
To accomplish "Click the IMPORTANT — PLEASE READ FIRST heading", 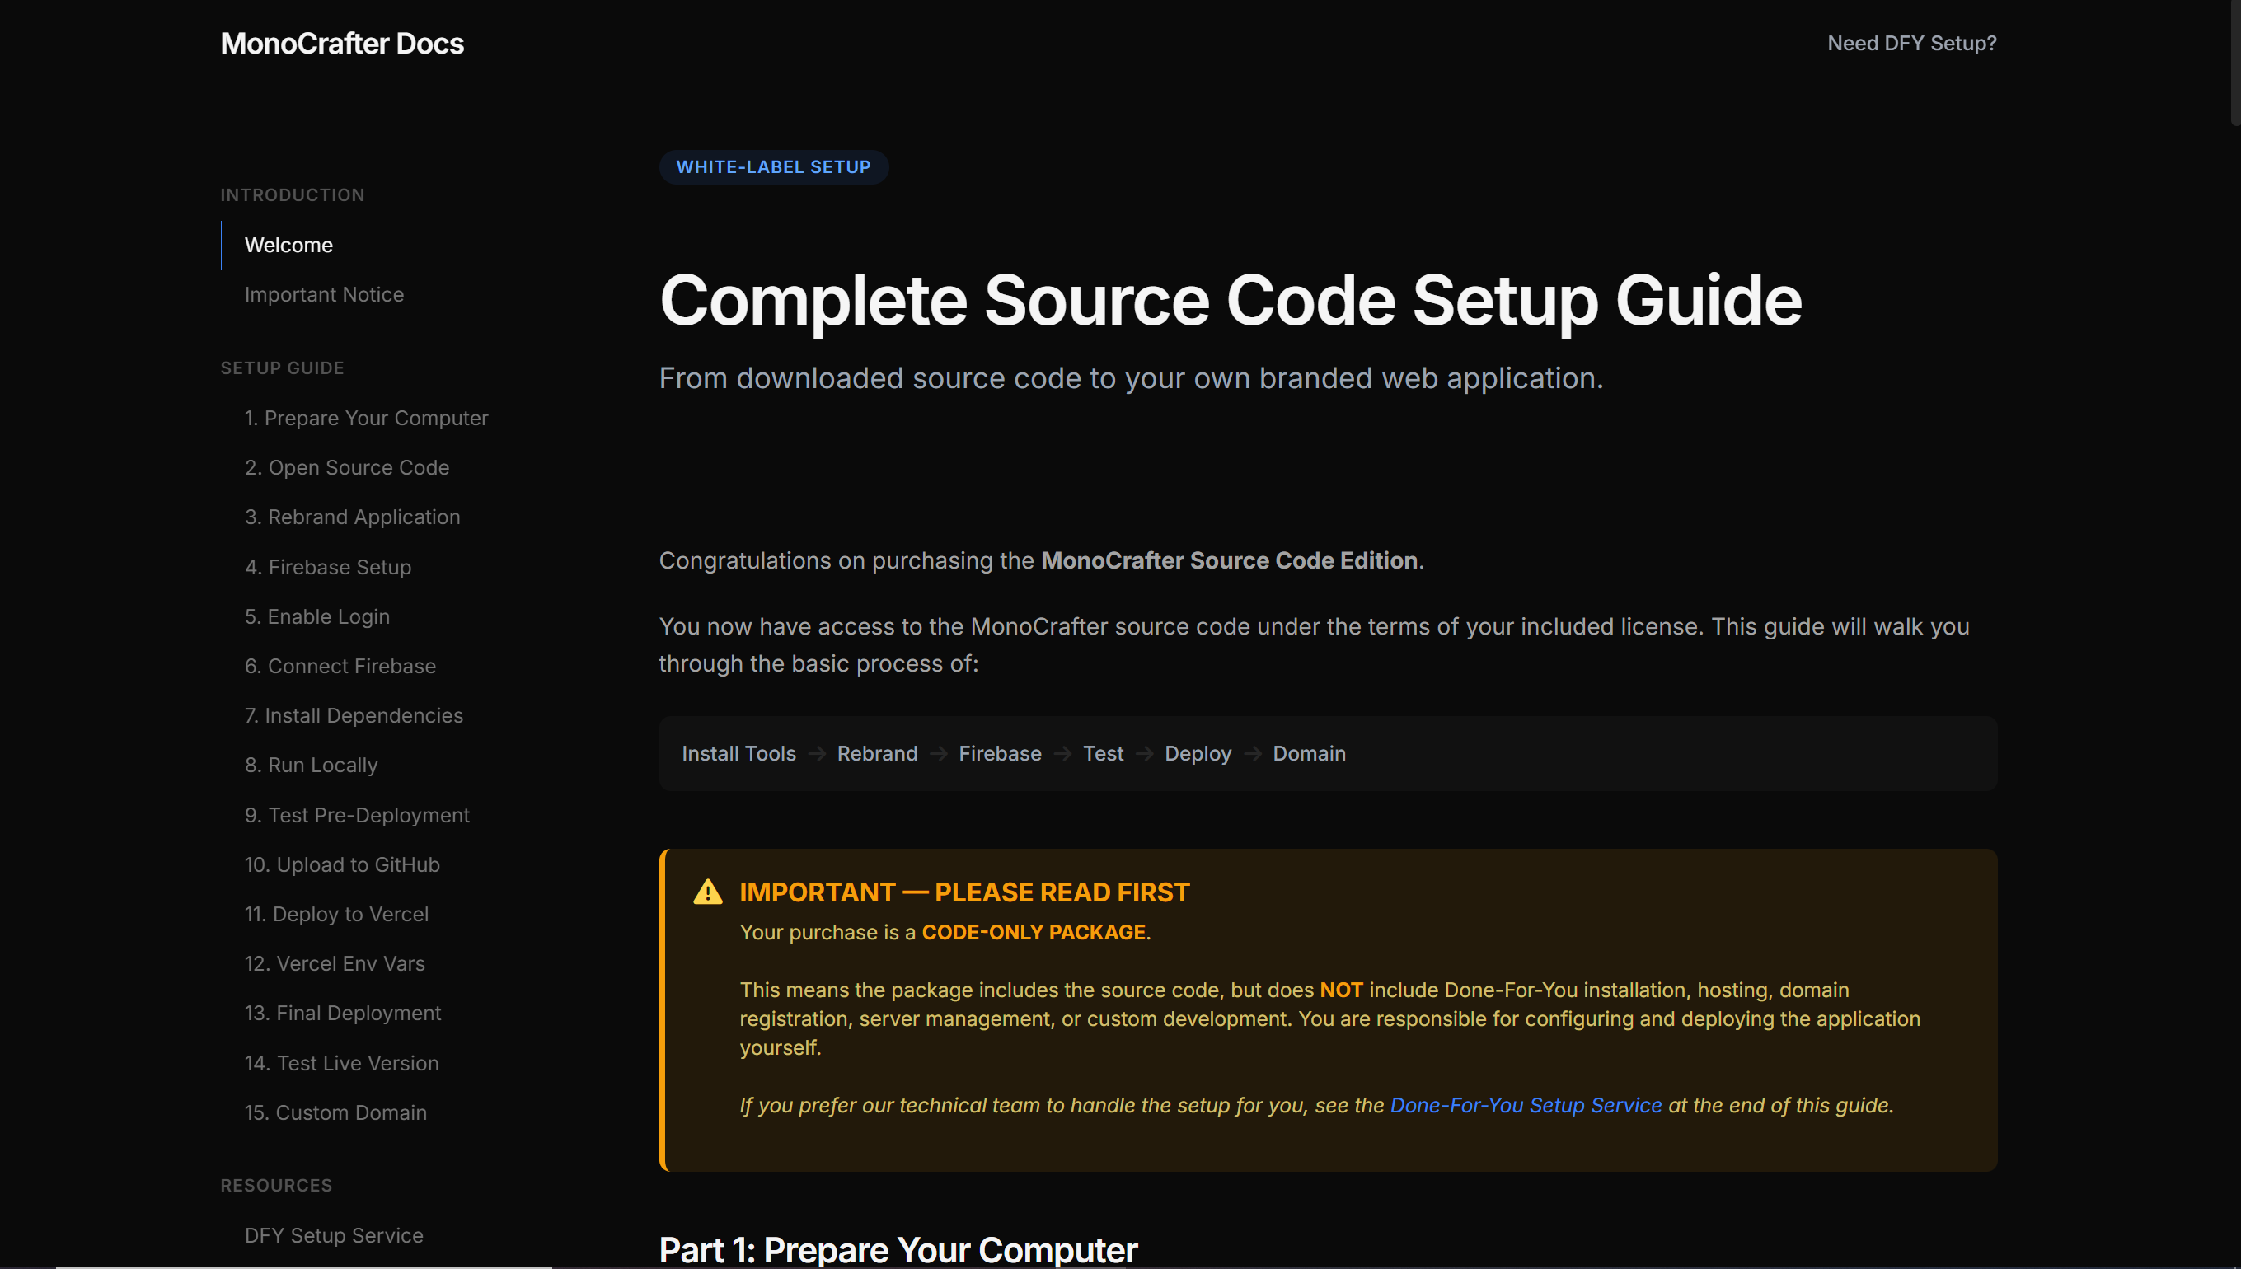I will (x=964, y=892).
